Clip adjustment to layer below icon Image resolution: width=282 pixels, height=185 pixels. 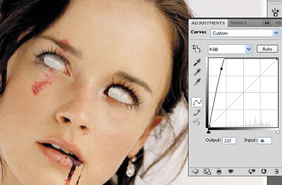pos(219,171)
